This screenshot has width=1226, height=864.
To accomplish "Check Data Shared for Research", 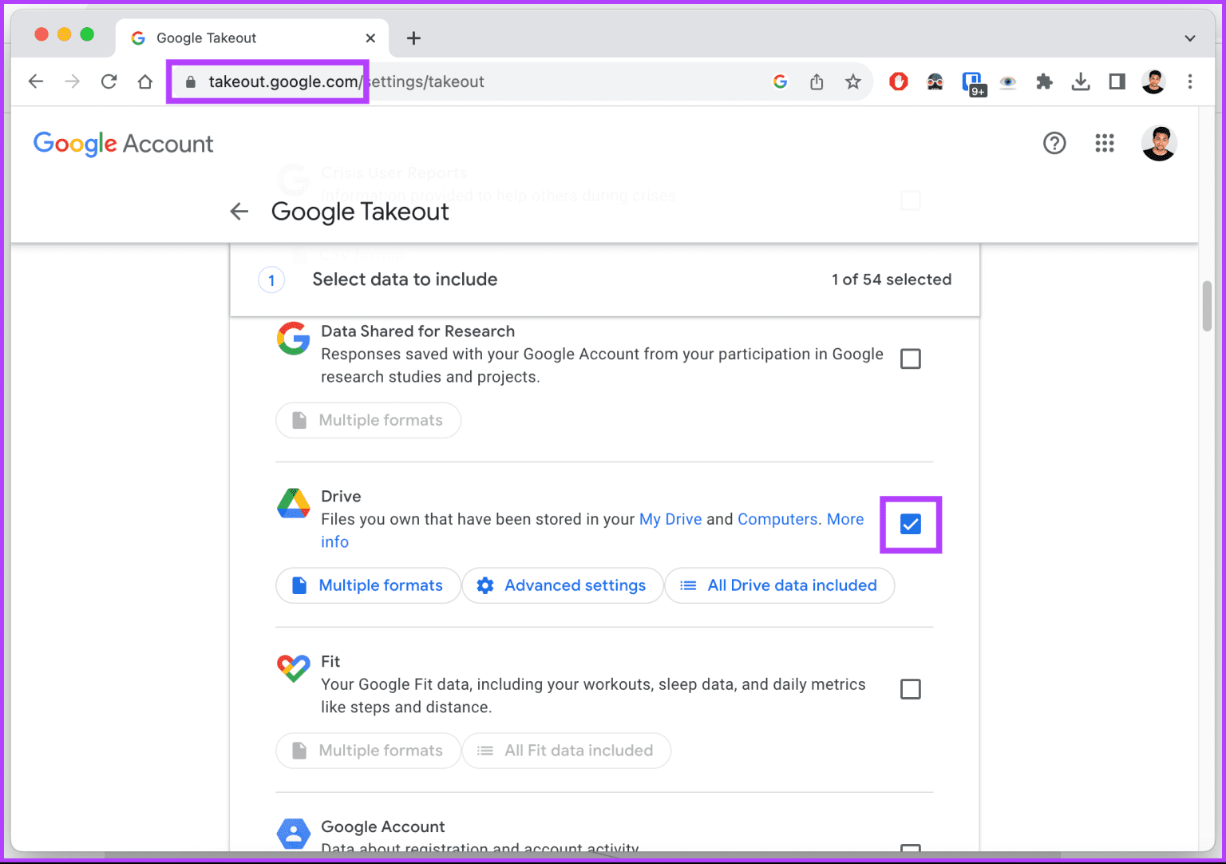I will tap(911, 358).
